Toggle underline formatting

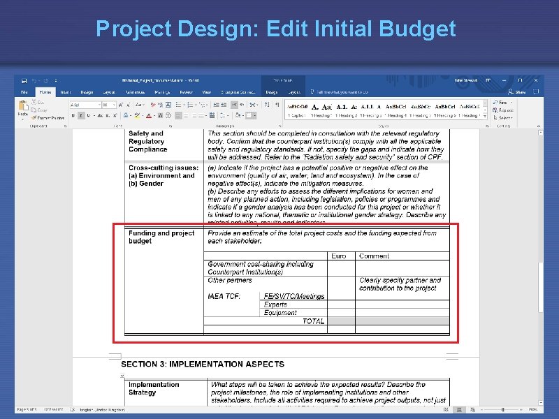(88, 115)
